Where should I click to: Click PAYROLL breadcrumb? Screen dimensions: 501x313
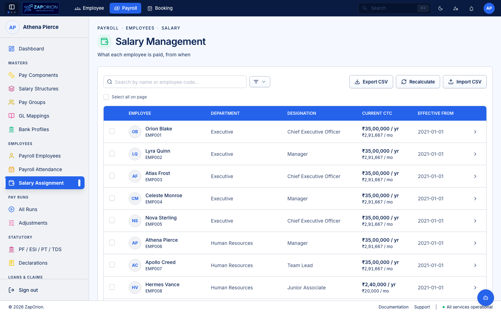click(108, 28)
